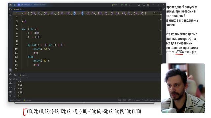Start debugging with the bug icon
Screen dimensions: 211x118
point(126,5)
